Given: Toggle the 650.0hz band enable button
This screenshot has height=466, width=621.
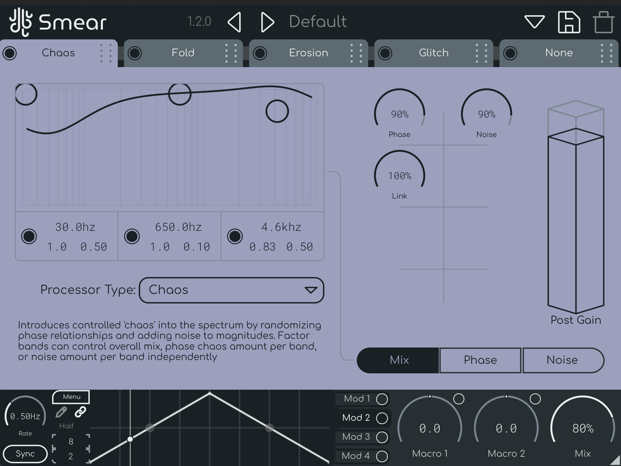Looking at the screenshot, I should coord(132,236).
